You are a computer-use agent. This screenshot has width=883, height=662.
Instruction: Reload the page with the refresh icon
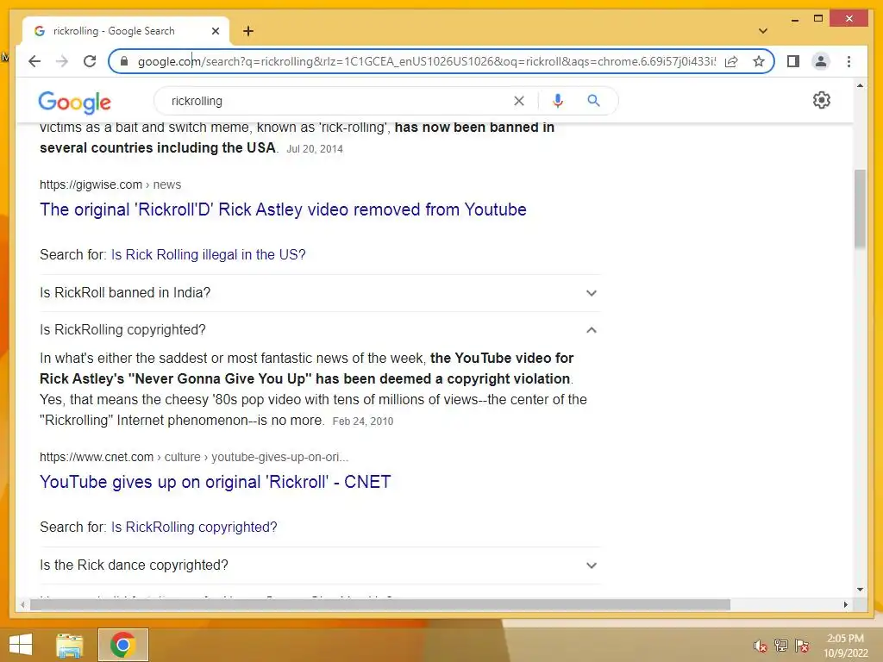point(90,61)
